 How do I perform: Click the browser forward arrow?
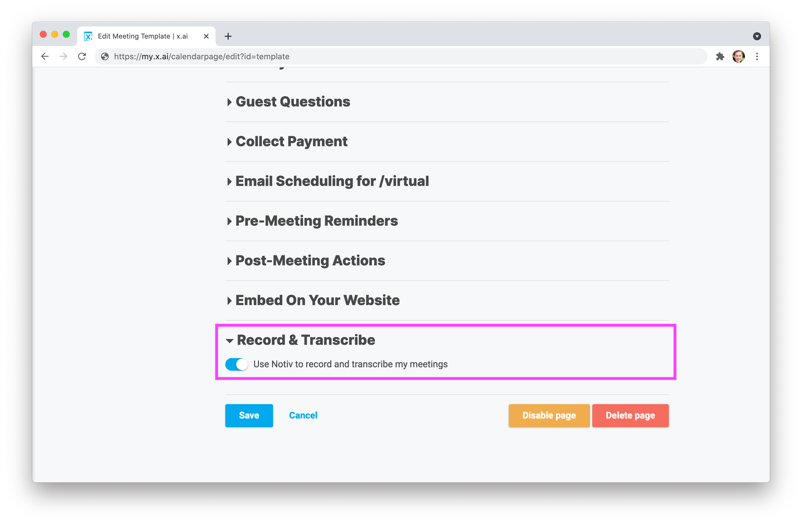click(63, 56)
